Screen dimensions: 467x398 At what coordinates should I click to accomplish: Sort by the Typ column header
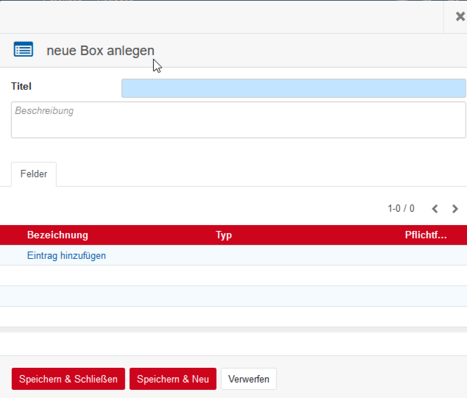pos(224,235)
